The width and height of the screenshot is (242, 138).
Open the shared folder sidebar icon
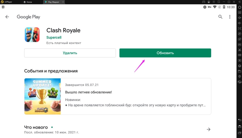point(239,71)
